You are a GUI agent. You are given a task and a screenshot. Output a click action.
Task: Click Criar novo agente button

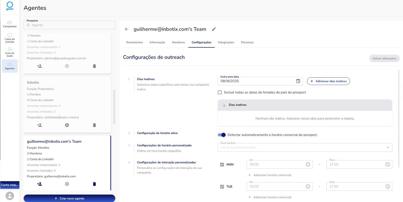click(69, 198)
